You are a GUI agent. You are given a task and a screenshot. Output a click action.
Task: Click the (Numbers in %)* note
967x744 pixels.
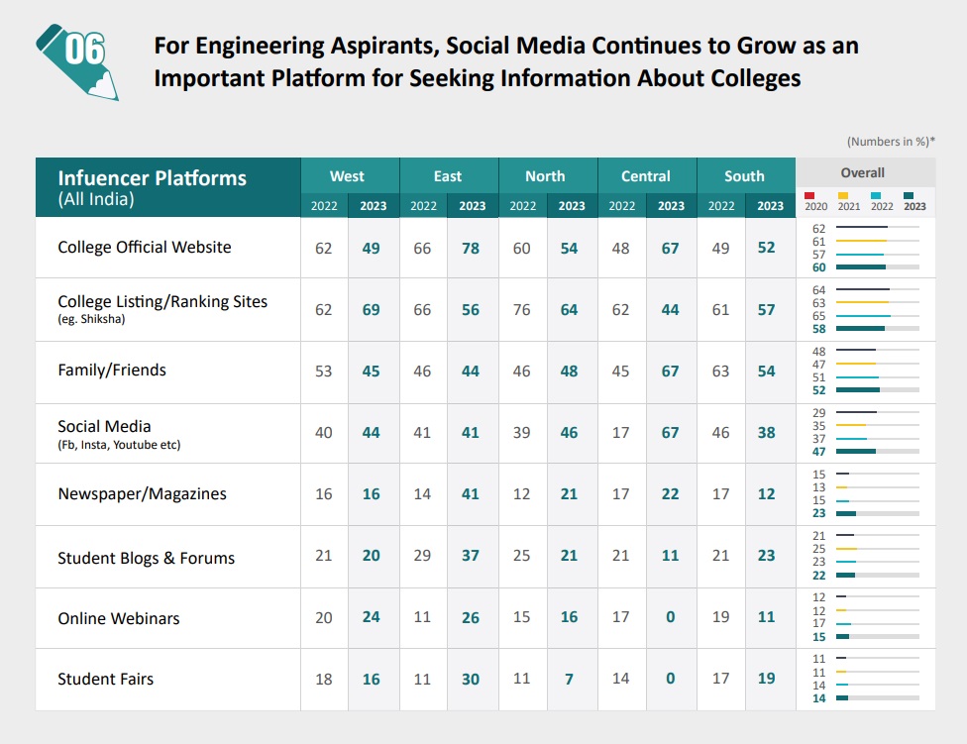coord(893,142)
